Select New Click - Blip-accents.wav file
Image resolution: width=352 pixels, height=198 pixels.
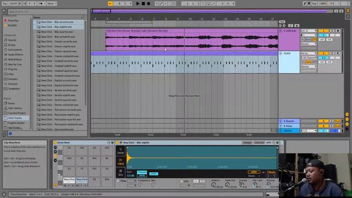[x=59, y=22]
